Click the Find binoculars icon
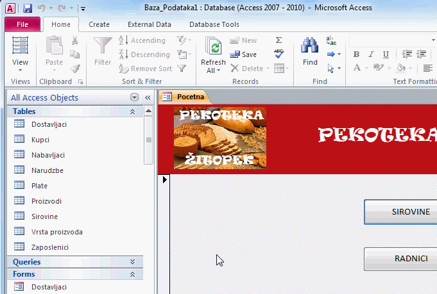Screen dimensions: 437x294 [310, 45]
